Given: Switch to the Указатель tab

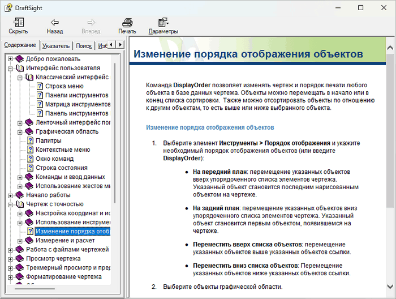Looking at the screenshot, I should click(56, 45).
